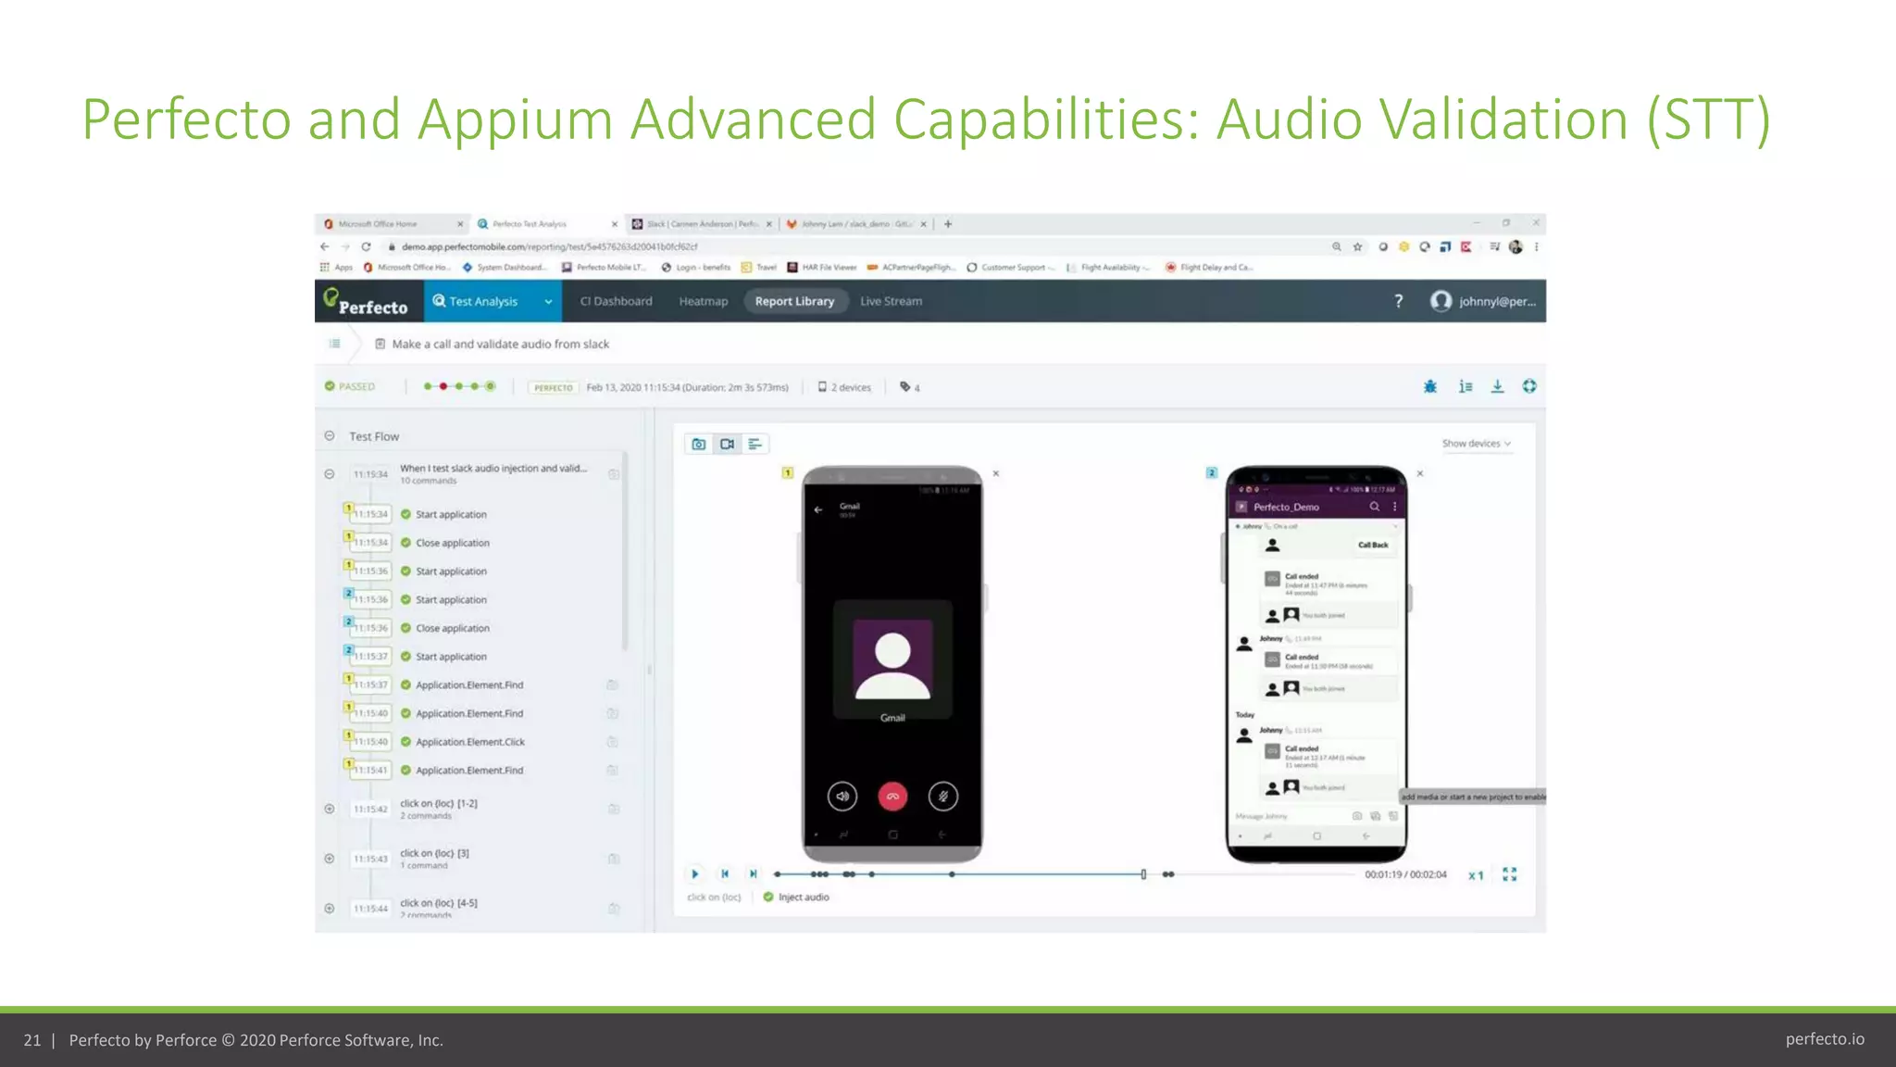Select the 11:15:34 Start application step
1896x1067 pixels.
coord(451,514)
